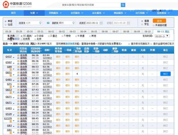The height and width of the screenshot is (135, 178).
Task: Click the orange ticket icon under G89
Action: (11, 70)
